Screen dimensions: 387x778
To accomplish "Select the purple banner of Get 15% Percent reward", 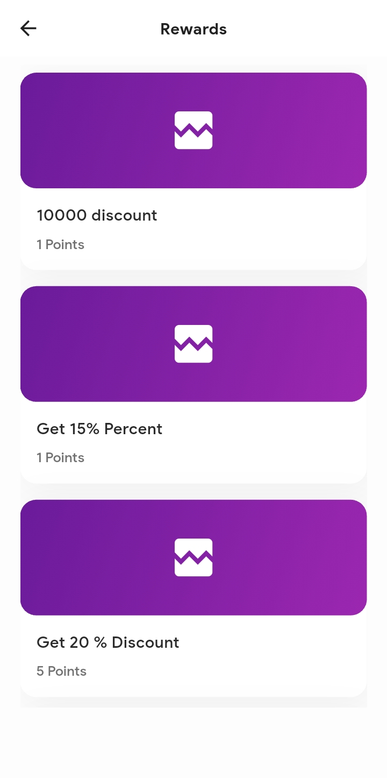I will coord(107,344).
